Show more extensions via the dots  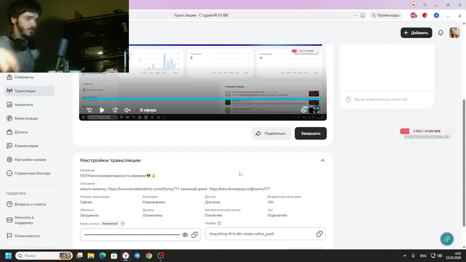(x=448, y=16)
